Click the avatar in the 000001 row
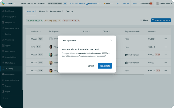 [x=51, y=71]
